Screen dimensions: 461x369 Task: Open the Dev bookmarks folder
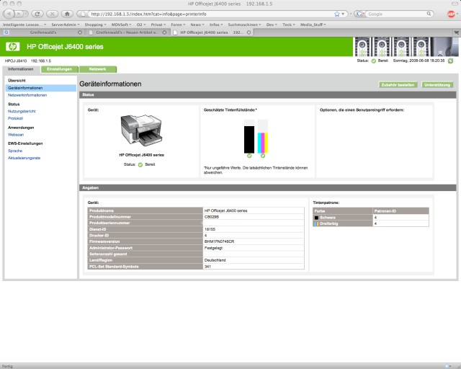tap(272, 25)
